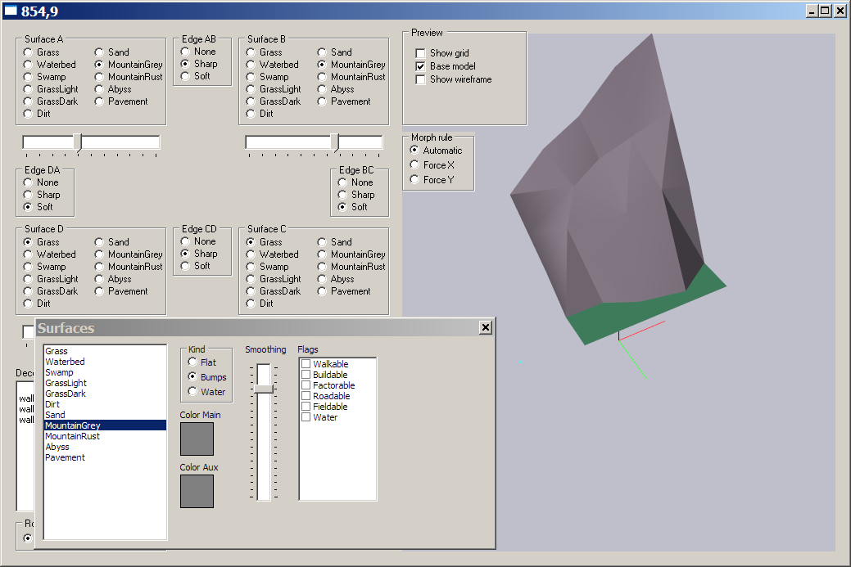The height and width of the screenshot is (567, 851).
Task: Select Pavement in the Surfaces list
Action: (105, 457)
